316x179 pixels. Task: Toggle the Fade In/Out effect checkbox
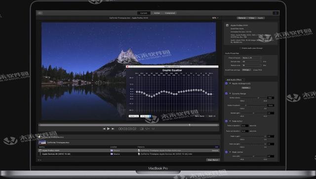tap(226, 121)
